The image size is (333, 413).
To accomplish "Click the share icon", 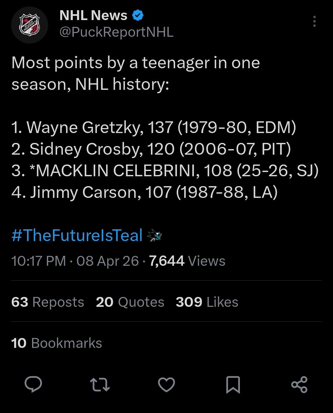I will coord(299,385).
